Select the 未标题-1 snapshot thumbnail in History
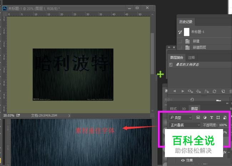The image size is (232, 166). (186, 32)
